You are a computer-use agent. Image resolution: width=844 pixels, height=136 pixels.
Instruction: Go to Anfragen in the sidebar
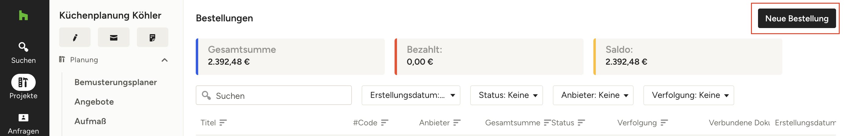pyautogui.click(x=23, y=124)
